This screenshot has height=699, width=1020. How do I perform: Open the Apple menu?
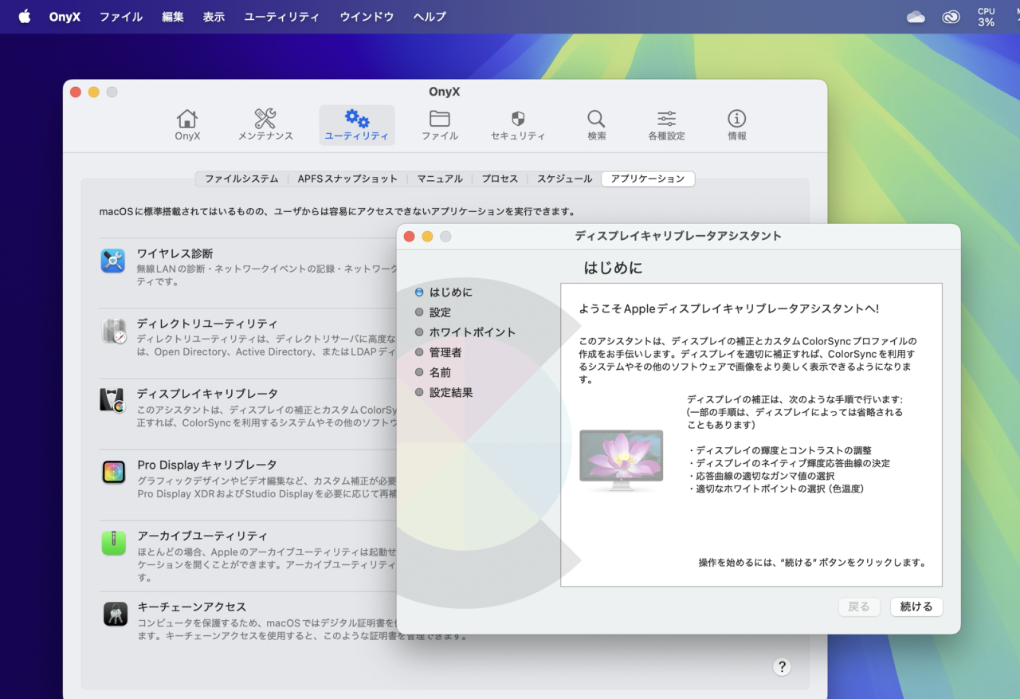click(24, 16)
